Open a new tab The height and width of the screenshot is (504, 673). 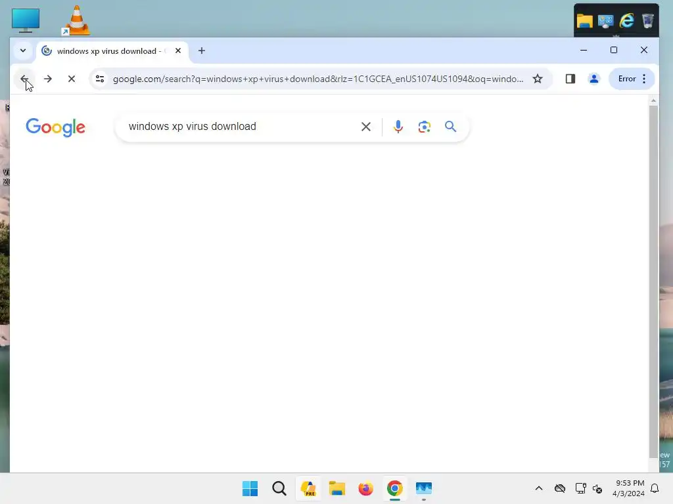pyautogui.click(x=201, y=51)
